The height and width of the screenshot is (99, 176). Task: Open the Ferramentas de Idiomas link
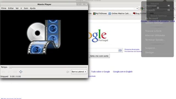point(133,51)
